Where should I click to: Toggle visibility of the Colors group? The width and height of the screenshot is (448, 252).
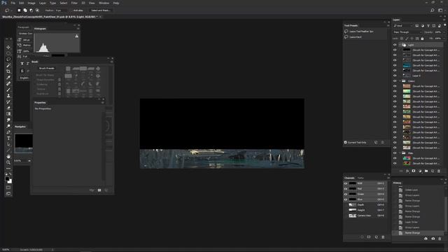395,81
